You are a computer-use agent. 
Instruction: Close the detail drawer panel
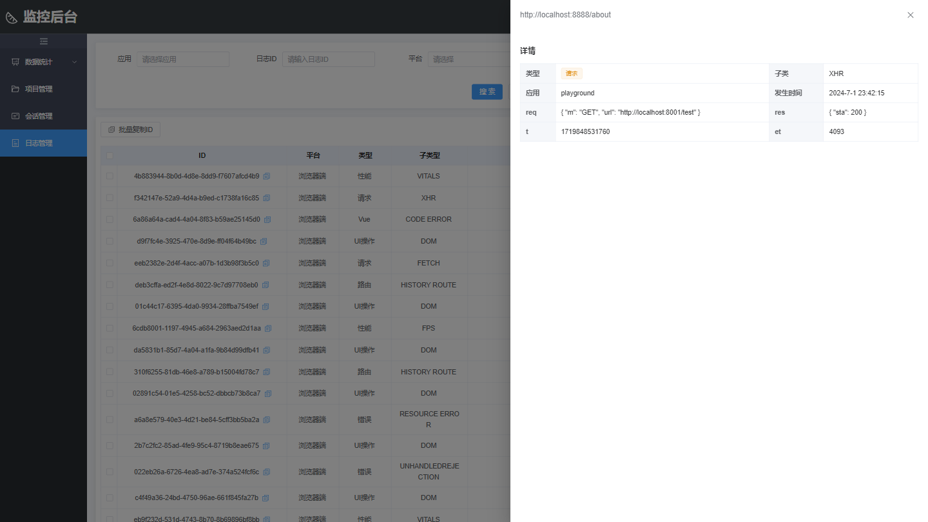910,15
